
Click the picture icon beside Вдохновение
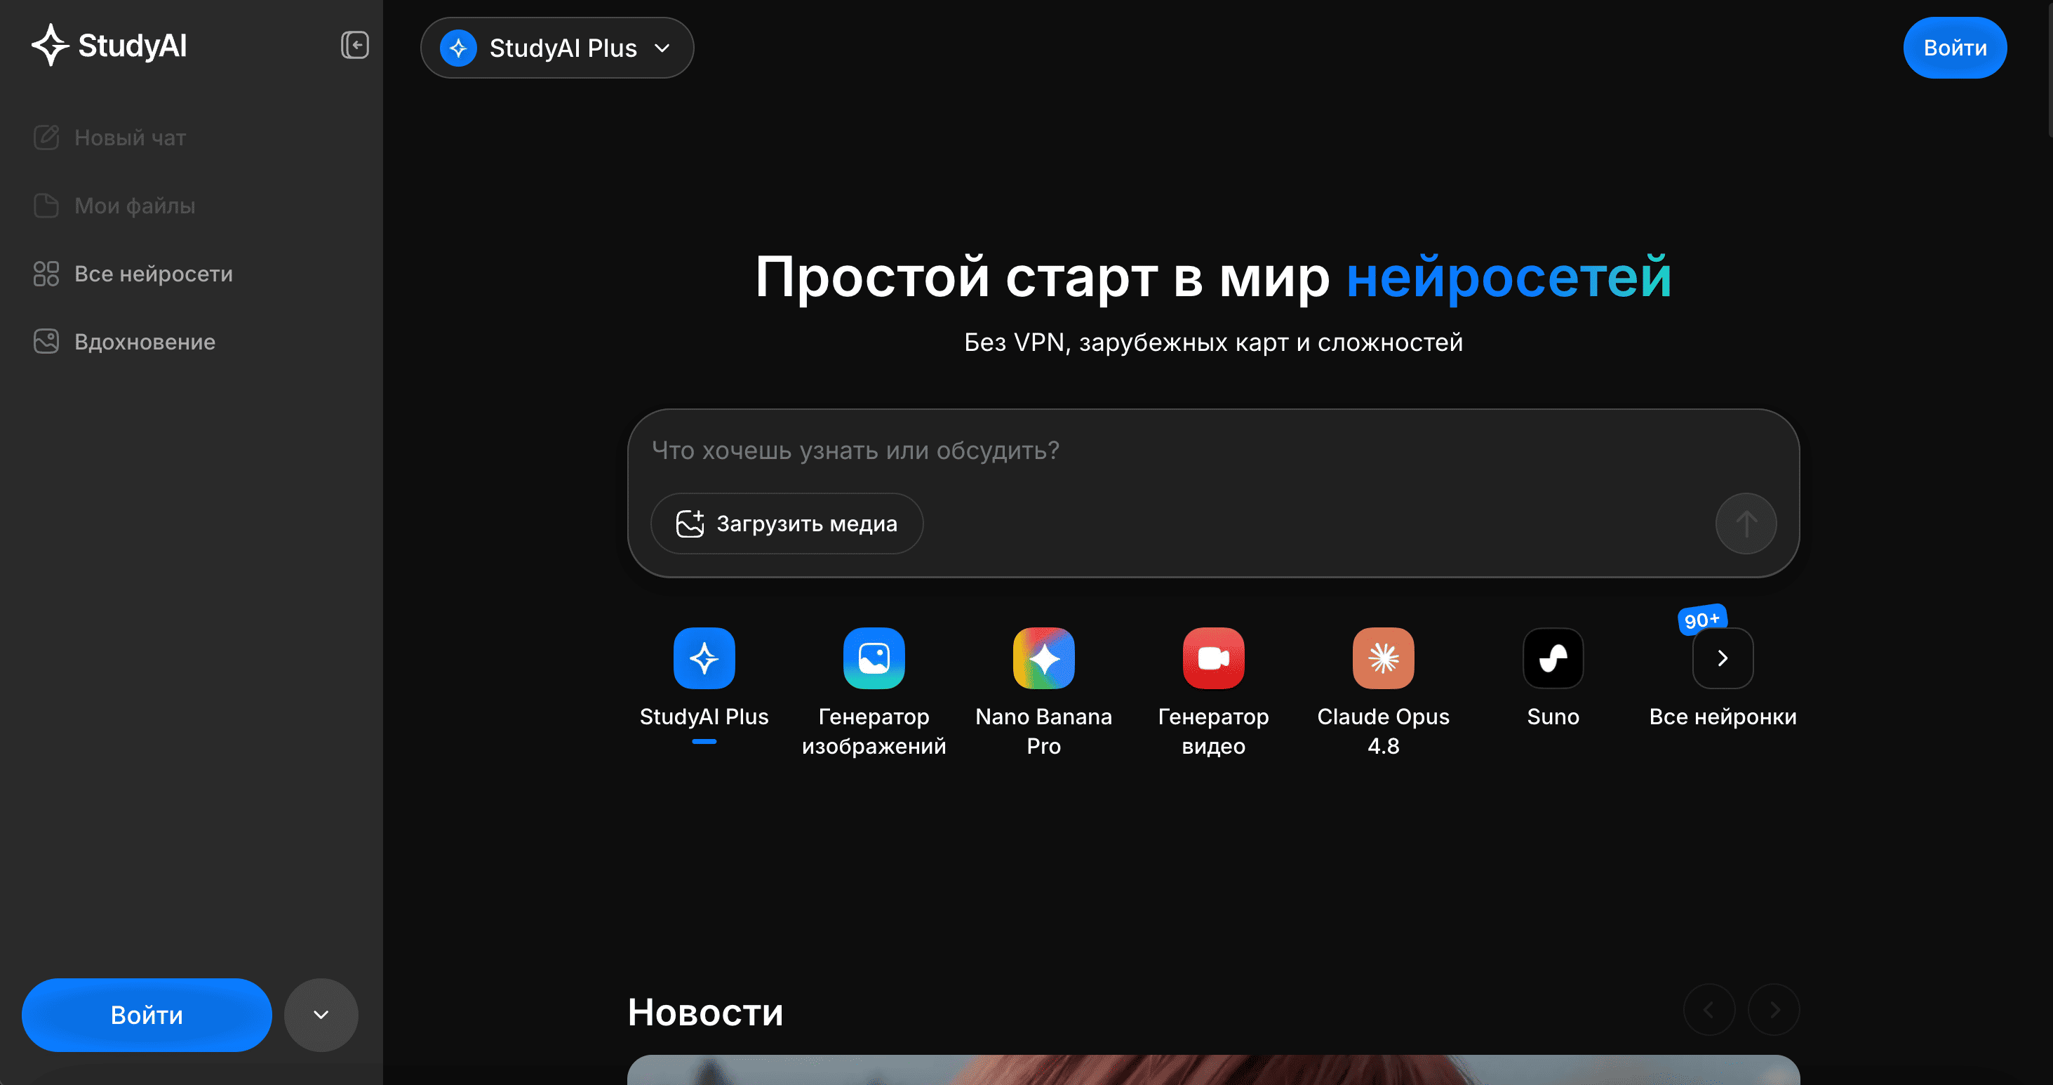click(46, 341)
